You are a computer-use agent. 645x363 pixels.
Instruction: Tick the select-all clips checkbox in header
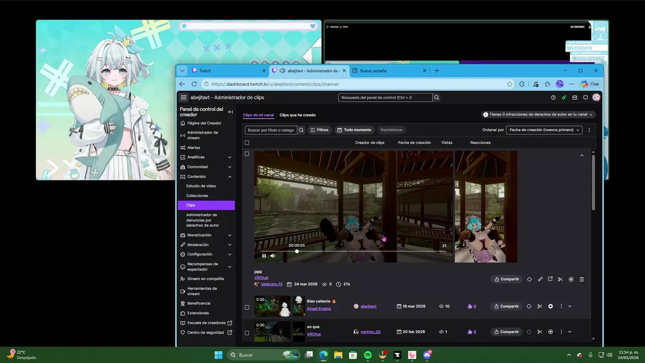(x=247, y=143)
